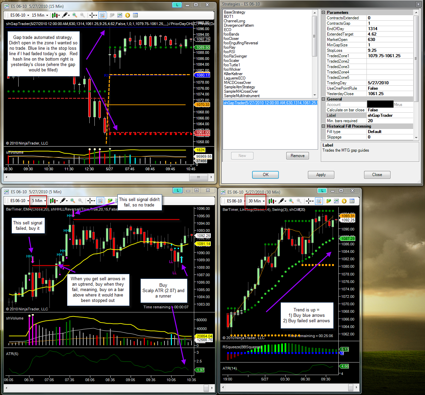Select drawing pen tool in 30 Min chart
This screenshot has height=395, width=425.
coord(282,201)
